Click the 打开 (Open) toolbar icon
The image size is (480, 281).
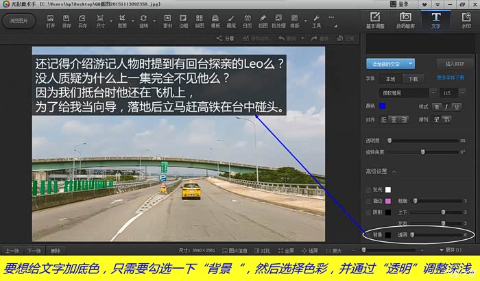click(x=50, y=20)
